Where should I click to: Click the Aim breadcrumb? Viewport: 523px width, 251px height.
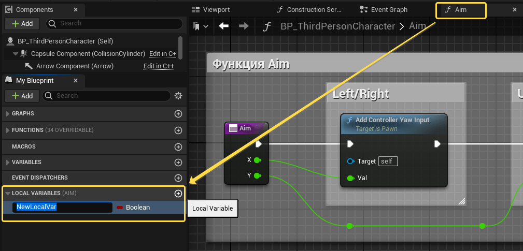(418, 26)
